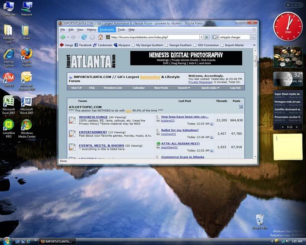Screen dimensions: 306x245
Task: Open the Help menu
Action: click(132, 30)
